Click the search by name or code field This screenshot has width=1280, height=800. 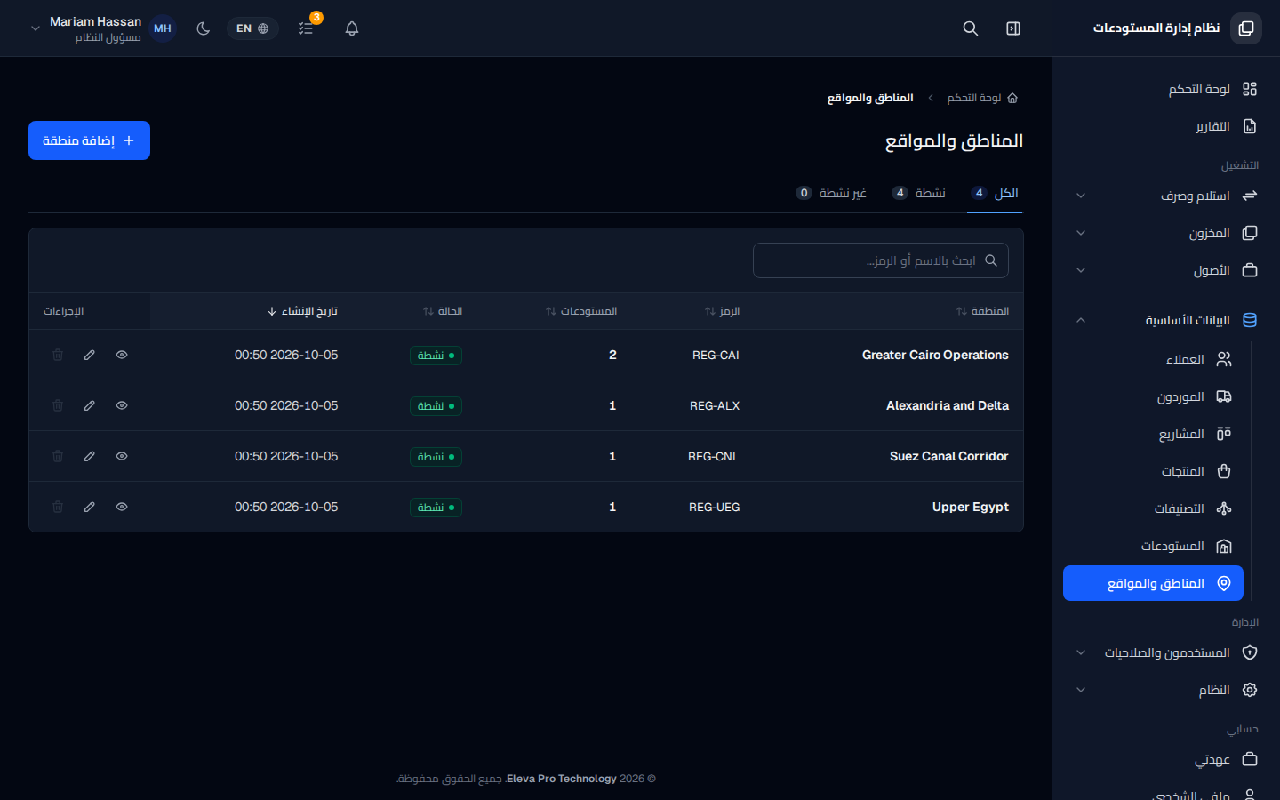881,260
